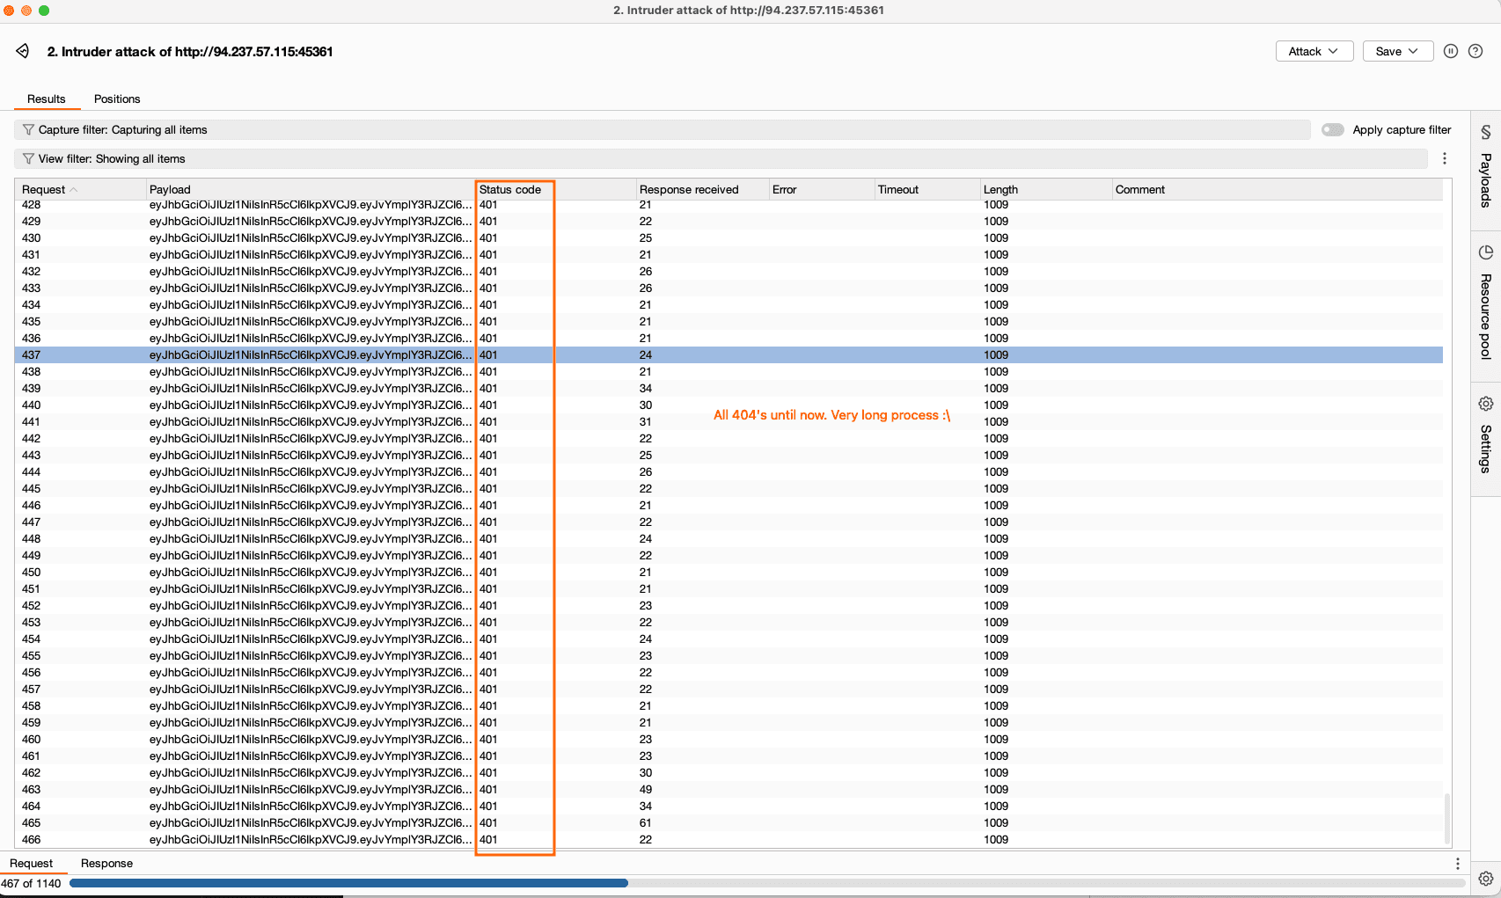This screenshot has width=1501, height=898.
Task: Open the Settings gear in the side panel
Action: coord(1486,404)
